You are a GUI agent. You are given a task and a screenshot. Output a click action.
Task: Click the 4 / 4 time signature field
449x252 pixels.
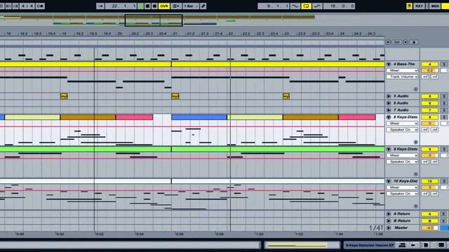[x=28, y=6]
